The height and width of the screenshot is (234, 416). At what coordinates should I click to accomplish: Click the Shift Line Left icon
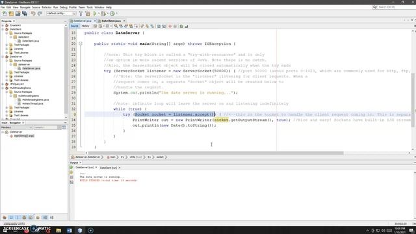coord(159,26)
